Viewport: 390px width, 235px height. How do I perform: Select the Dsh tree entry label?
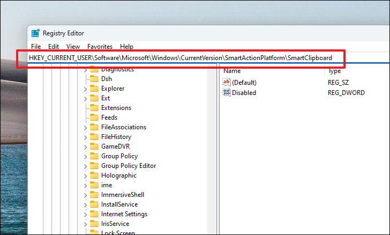(x=107, y=79)
